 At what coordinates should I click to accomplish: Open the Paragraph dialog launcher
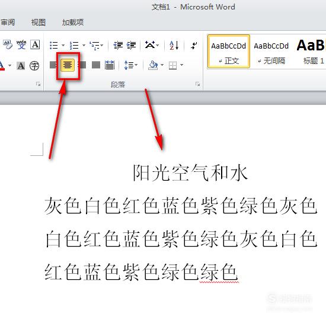tap(197, 84)
